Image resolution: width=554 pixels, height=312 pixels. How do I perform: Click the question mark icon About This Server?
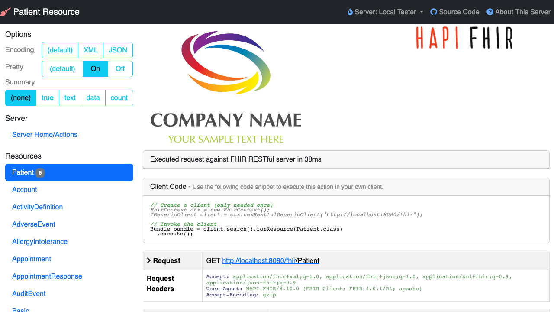490,12
